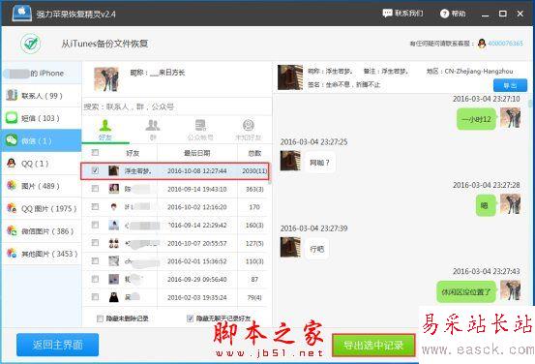Select 联系人 (99) in sidebar
This screenshot has height=364, width=535.
point(42,96)
